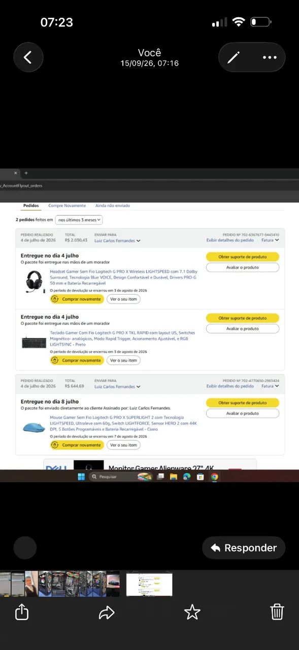
Task: Tap the pencil edit icon
Action: coord(234,57)
